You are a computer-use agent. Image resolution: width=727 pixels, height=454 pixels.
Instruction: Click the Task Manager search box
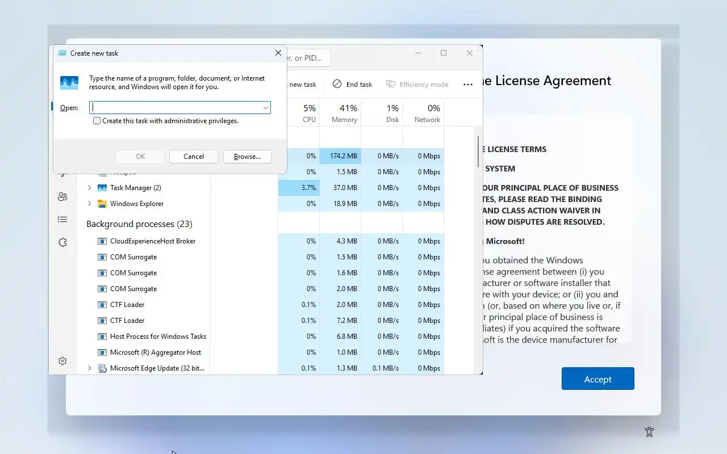click(308, 58)
